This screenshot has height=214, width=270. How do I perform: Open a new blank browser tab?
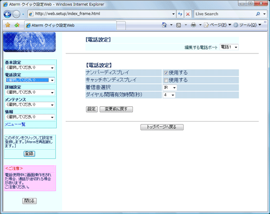[x=121, y=25]
